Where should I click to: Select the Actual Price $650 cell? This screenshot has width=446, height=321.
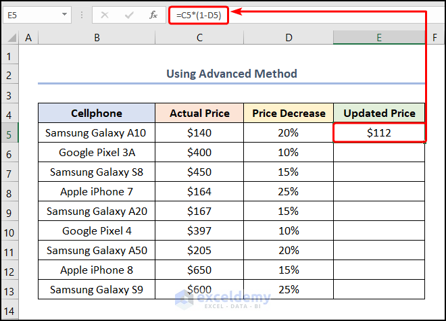click(199, 270)
